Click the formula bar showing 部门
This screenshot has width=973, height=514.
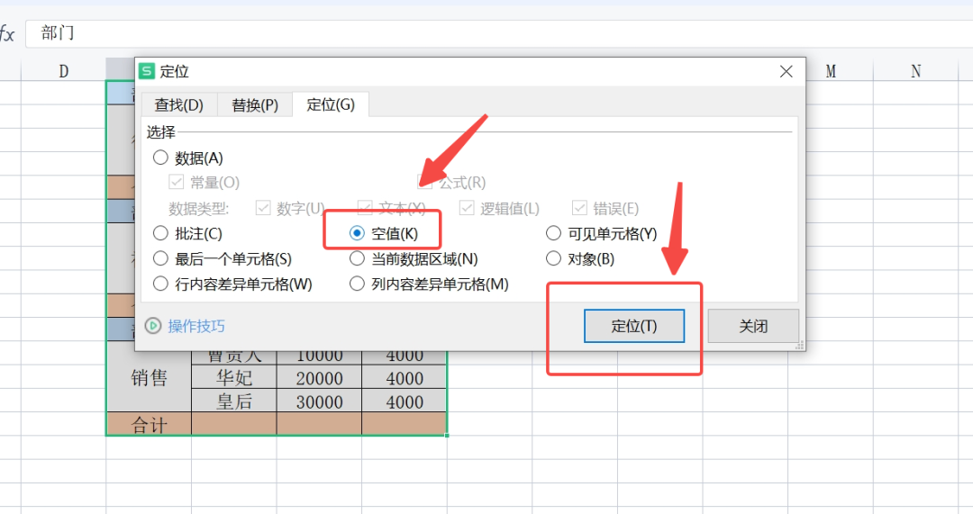(x=499, y=33)
